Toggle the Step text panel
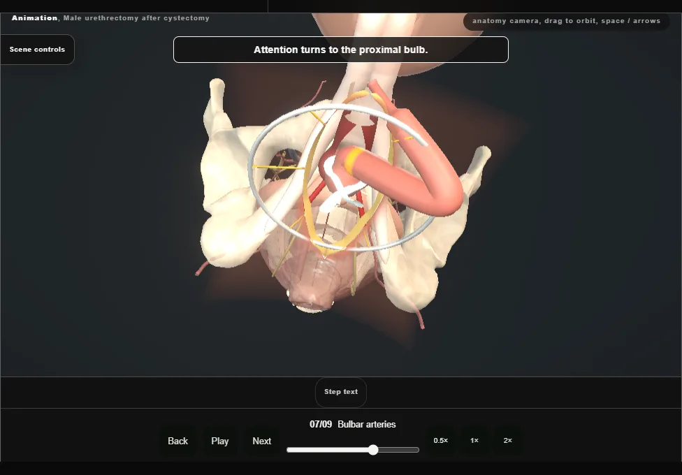The image size is (682, 475). 341,392
